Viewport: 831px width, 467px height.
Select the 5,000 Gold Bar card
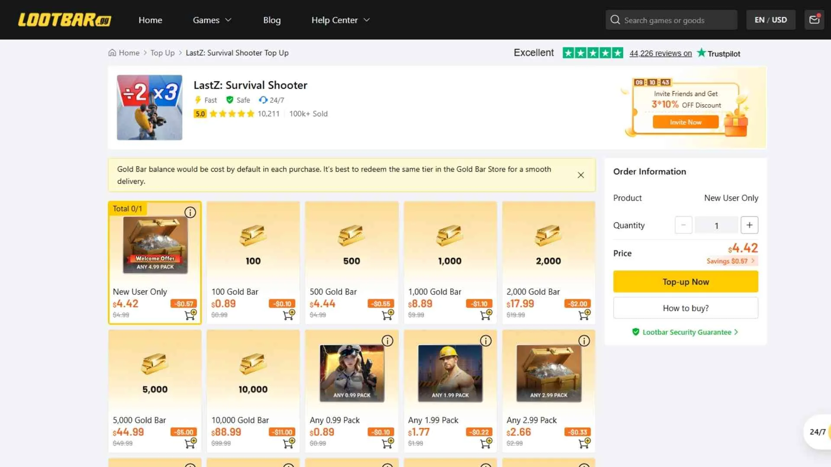(x=155, y=391)
